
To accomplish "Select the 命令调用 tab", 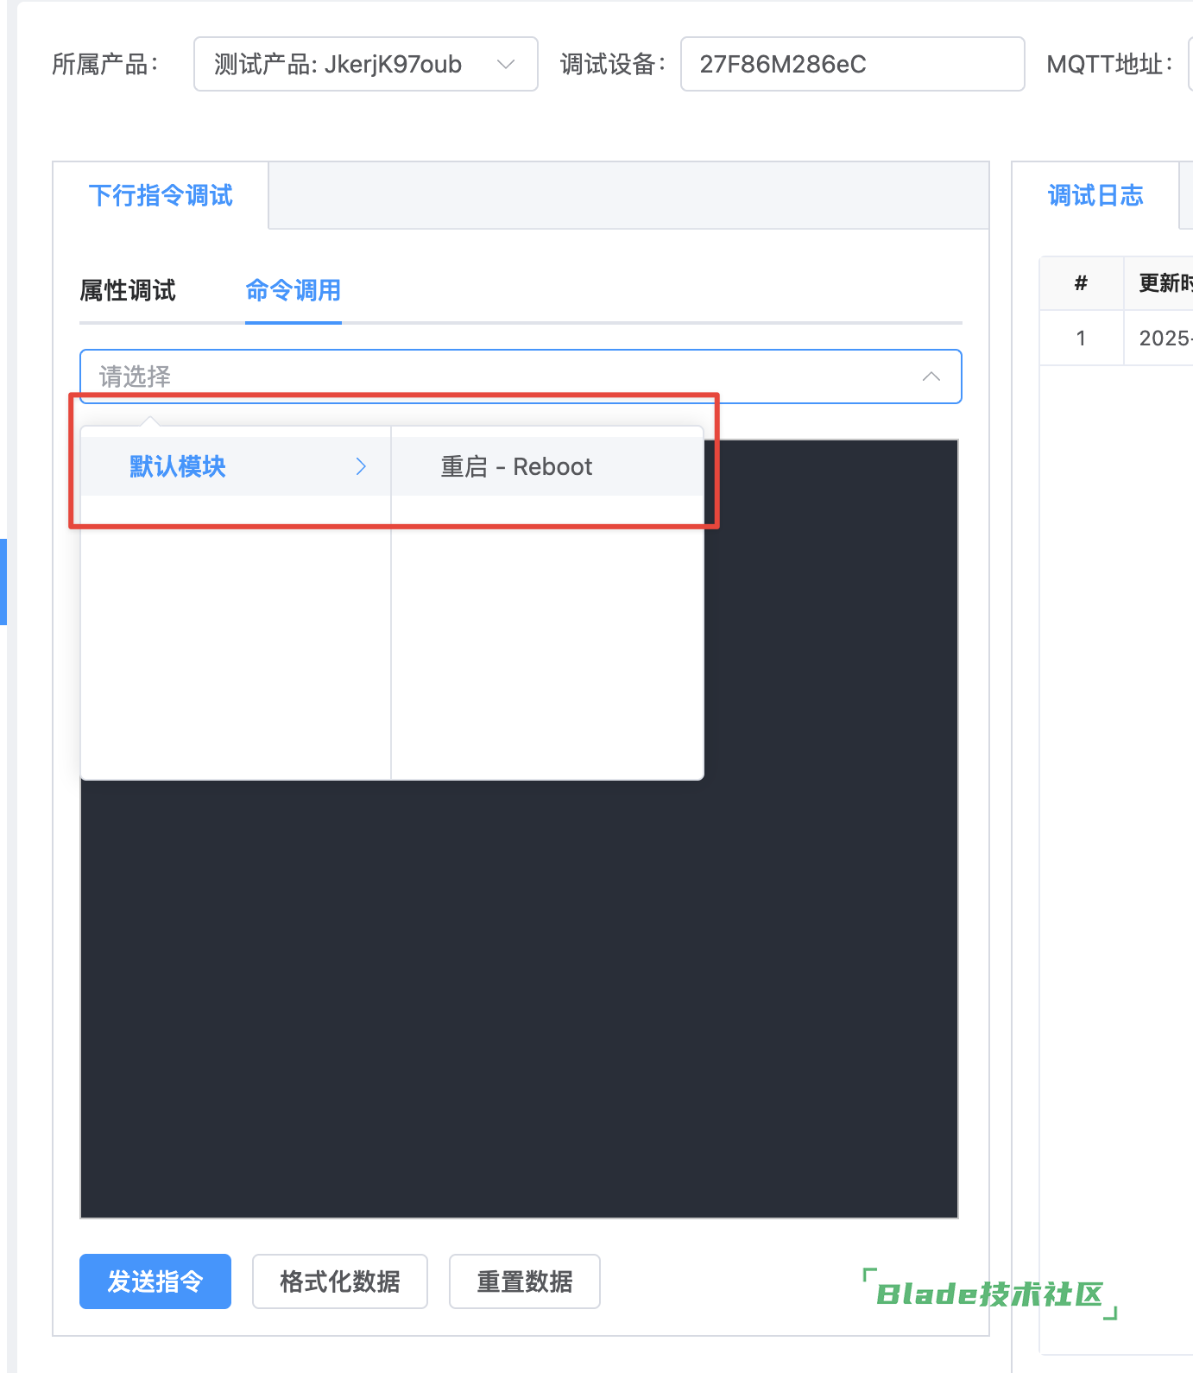I will pos(294,290).
